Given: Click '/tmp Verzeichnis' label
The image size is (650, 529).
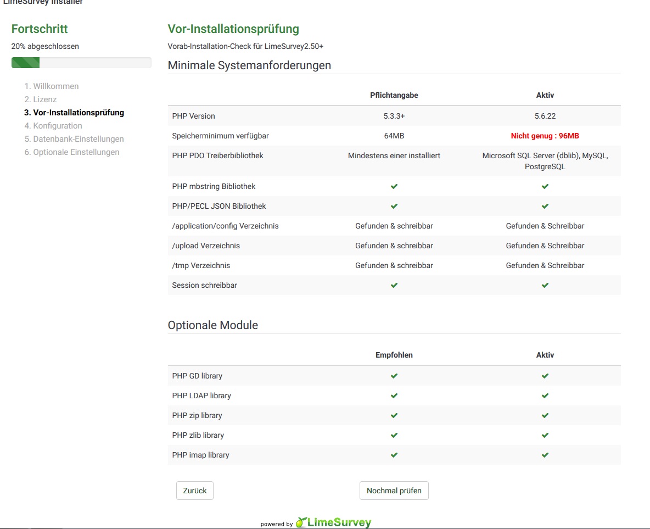Looking at the screenshot, I should tap(201, 265).
